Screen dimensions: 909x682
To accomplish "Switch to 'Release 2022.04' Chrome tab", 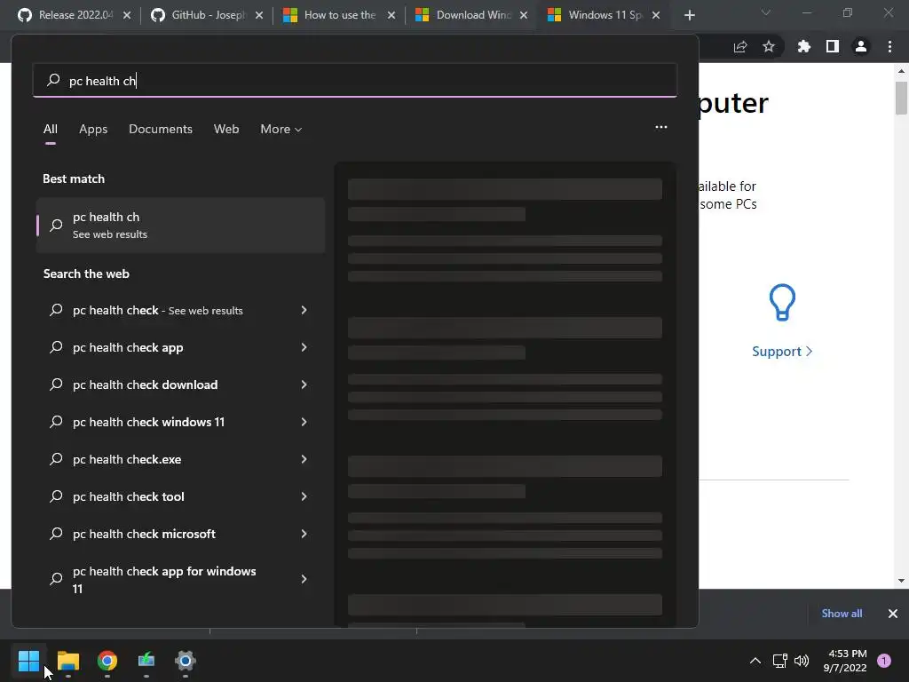I will tap(73, 15).
